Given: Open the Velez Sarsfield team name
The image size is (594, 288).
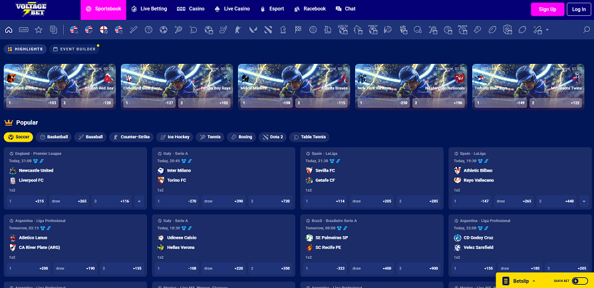Looking at the screenshot, I should pyautogui.click(x=479, y=247).
